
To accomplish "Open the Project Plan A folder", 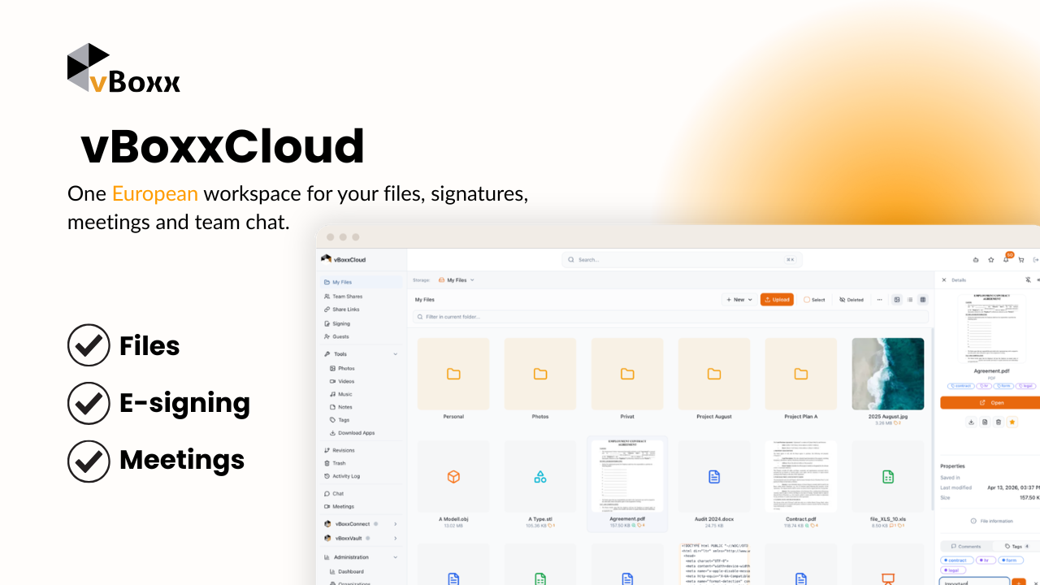I will point(801,374).
